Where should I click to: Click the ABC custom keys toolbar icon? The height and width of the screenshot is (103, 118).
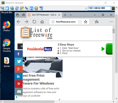pyautogui.click(x=26, y=8)
